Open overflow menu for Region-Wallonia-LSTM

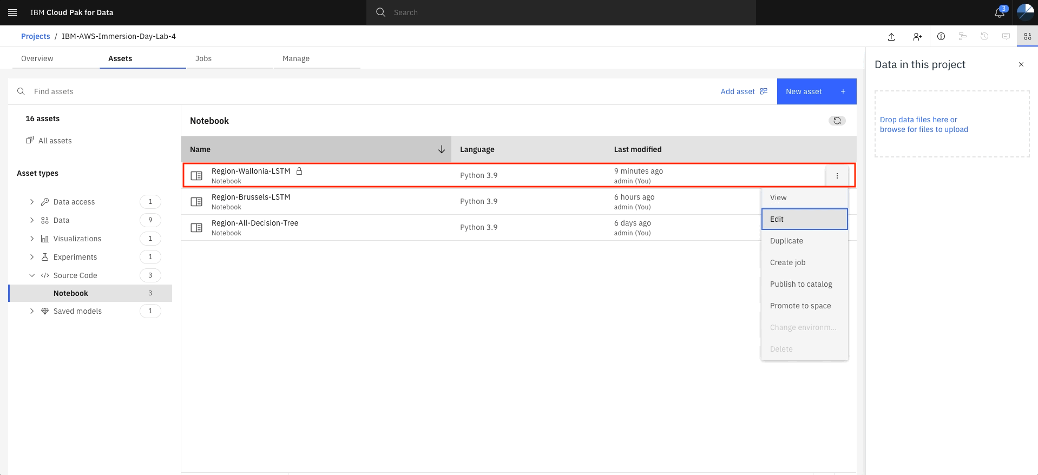coord(837,176)
